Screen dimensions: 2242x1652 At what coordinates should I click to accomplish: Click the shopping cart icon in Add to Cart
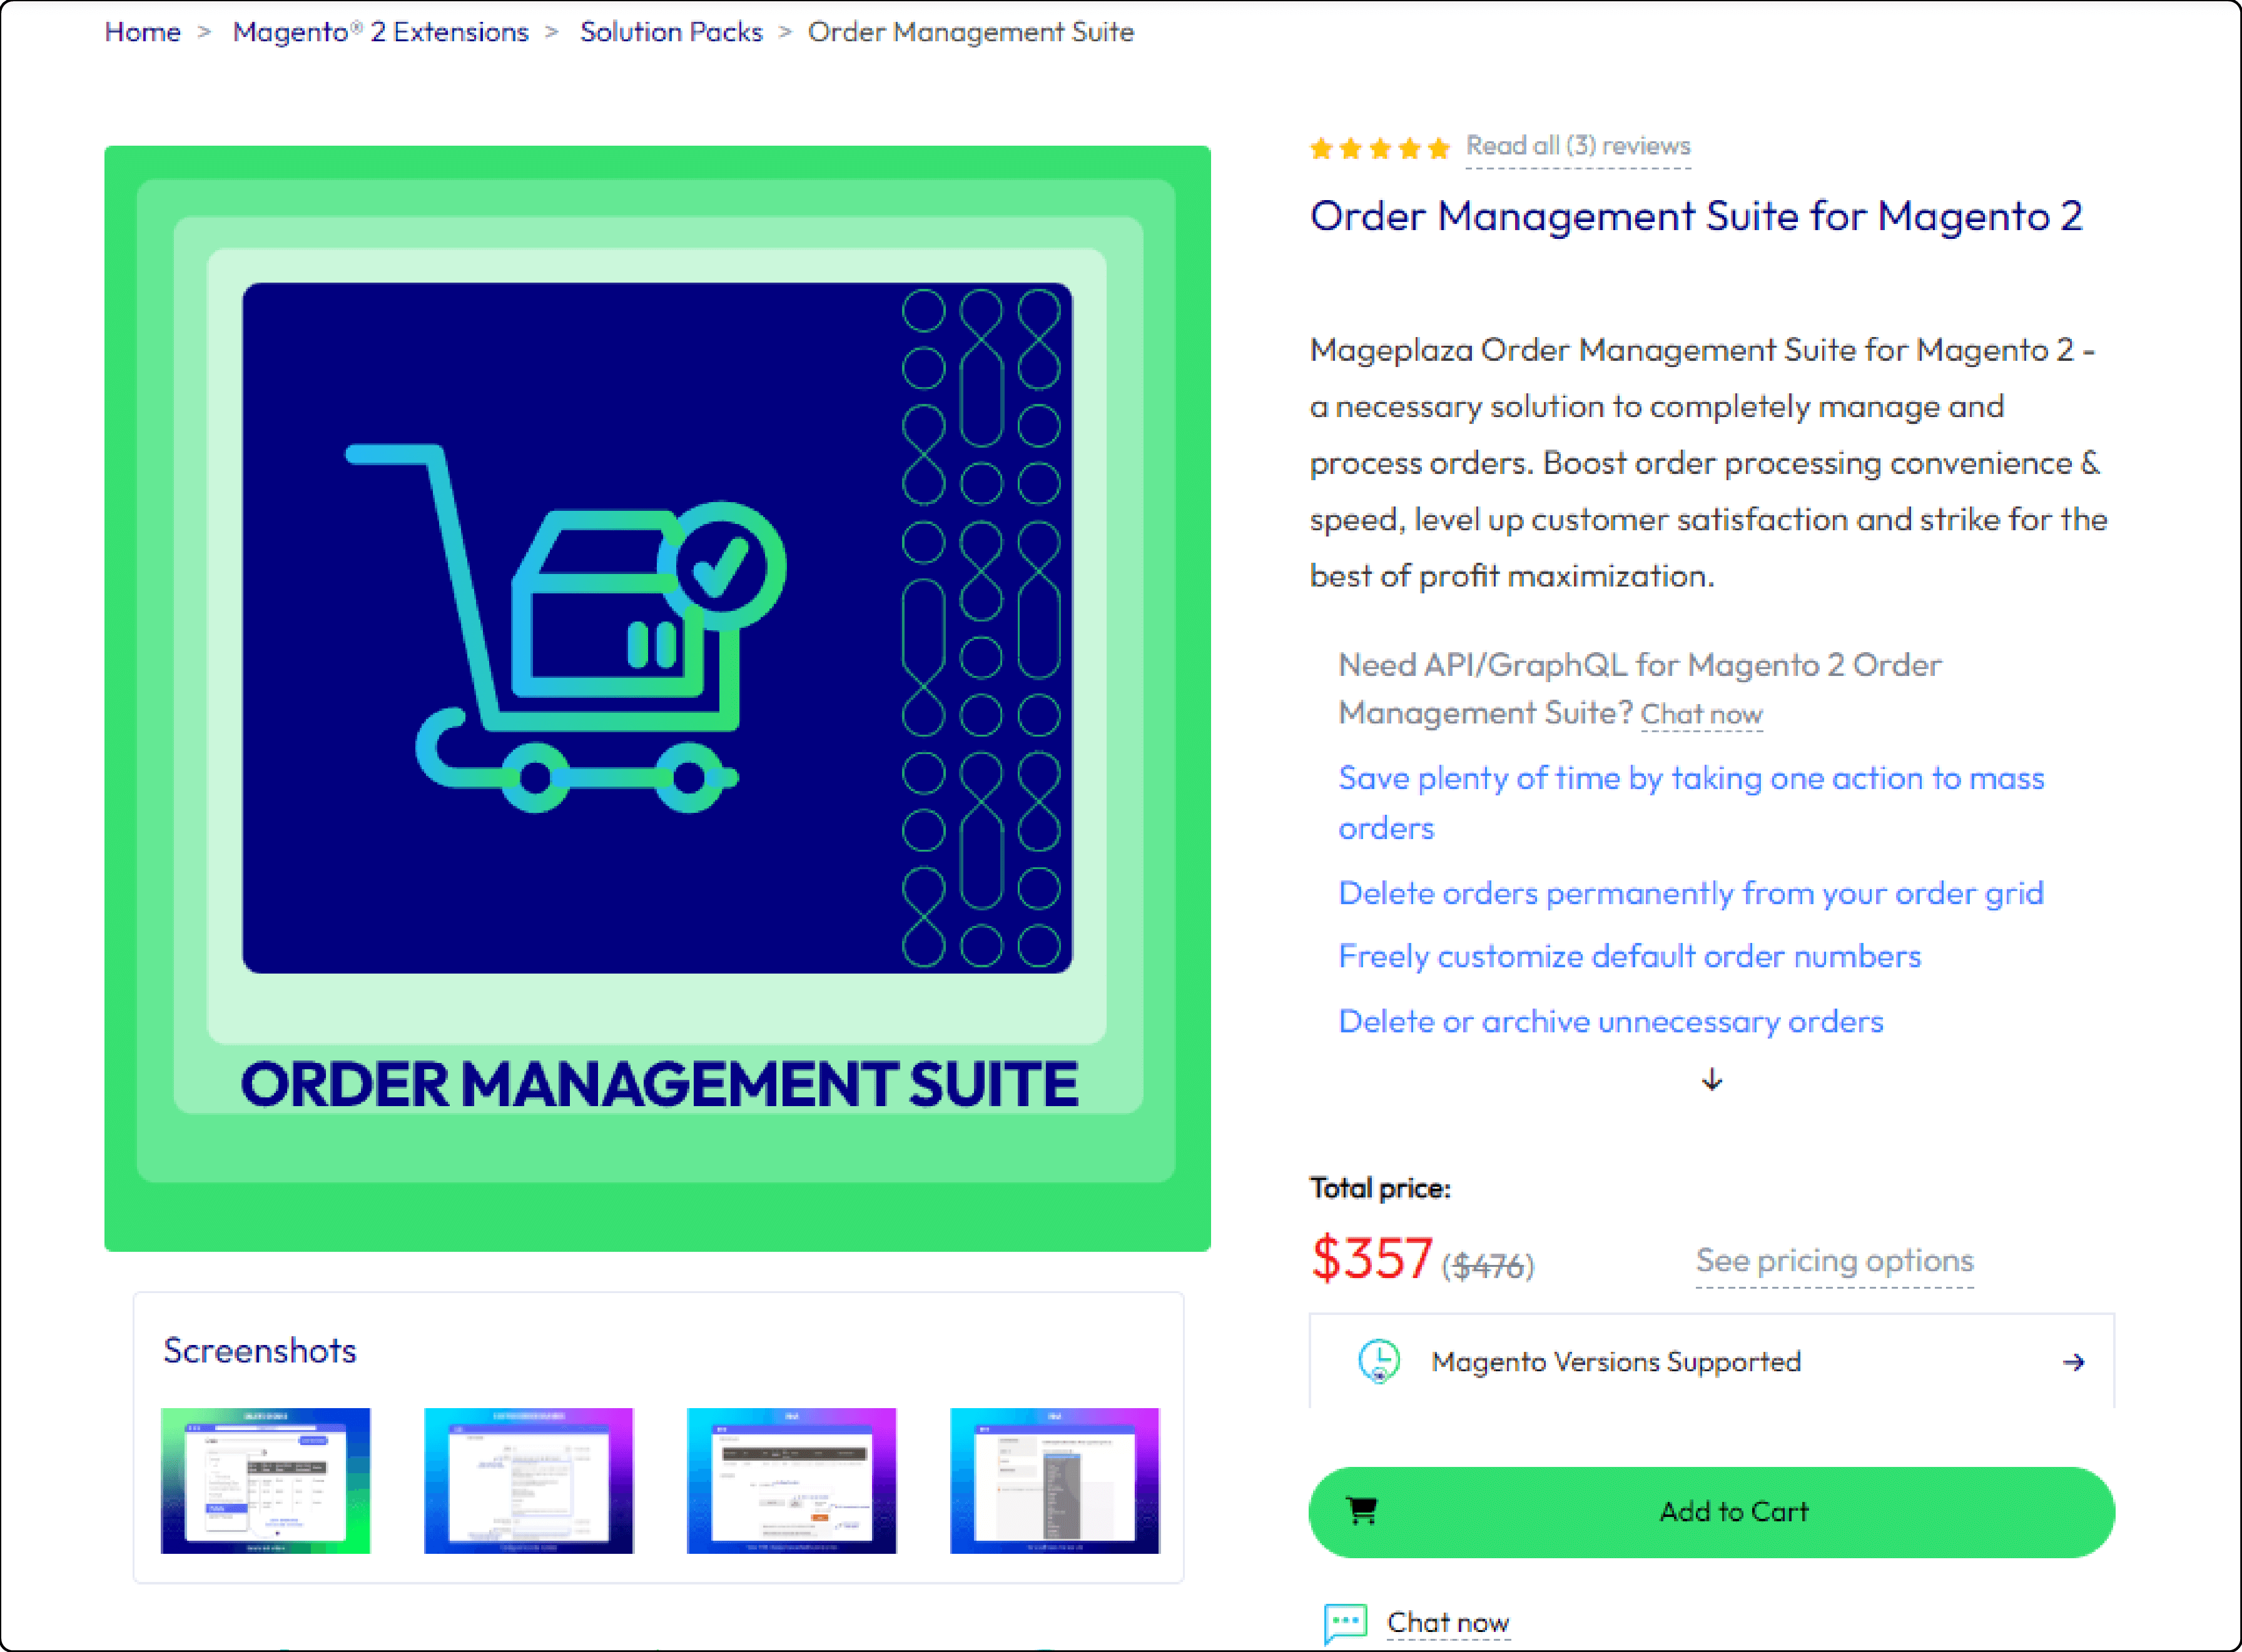pyautogui.click(x=1364, y=1512)
